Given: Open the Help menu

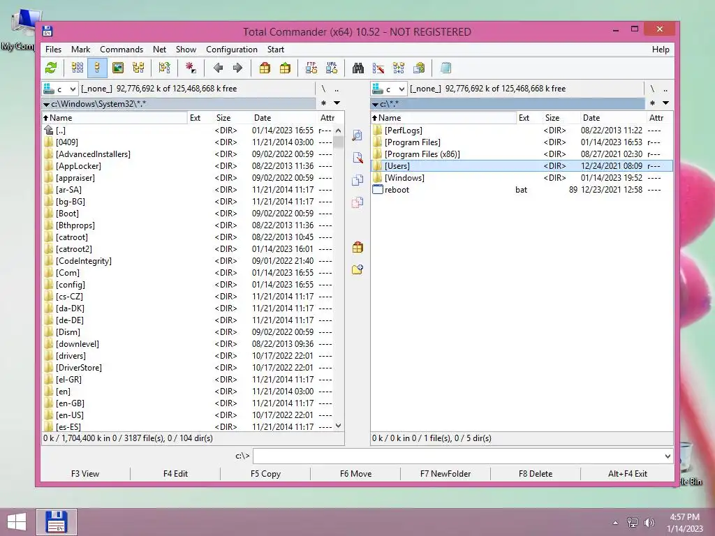Looking at the screenshot, I should click(x=661, y=50).
